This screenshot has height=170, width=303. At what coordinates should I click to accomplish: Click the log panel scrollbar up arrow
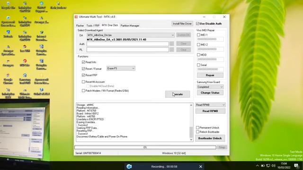click(x=191, y=105)
